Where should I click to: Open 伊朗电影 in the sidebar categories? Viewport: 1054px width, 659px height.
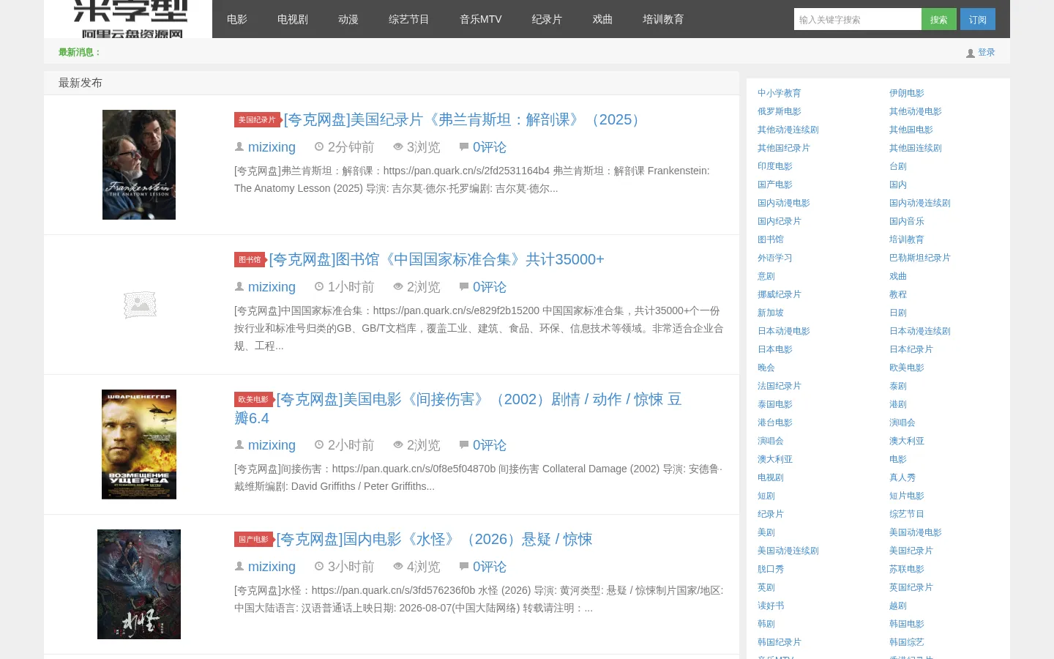tap(906, 93)
